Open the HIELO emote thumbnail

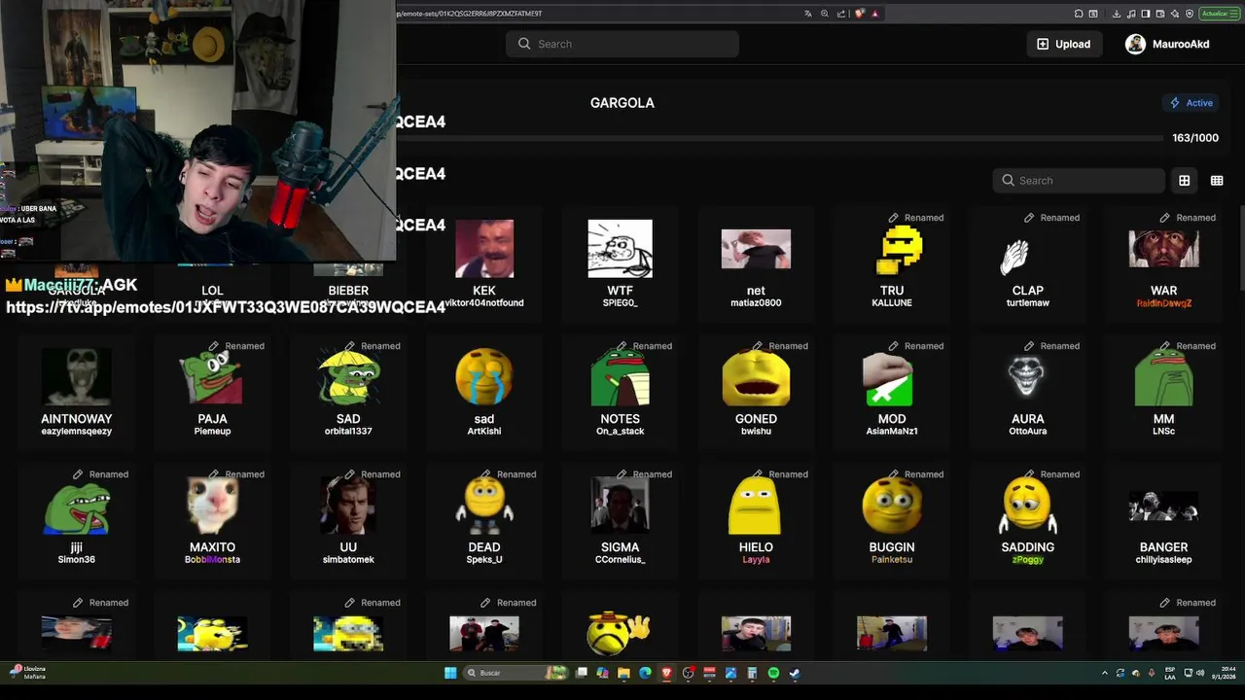pos(756,506)
